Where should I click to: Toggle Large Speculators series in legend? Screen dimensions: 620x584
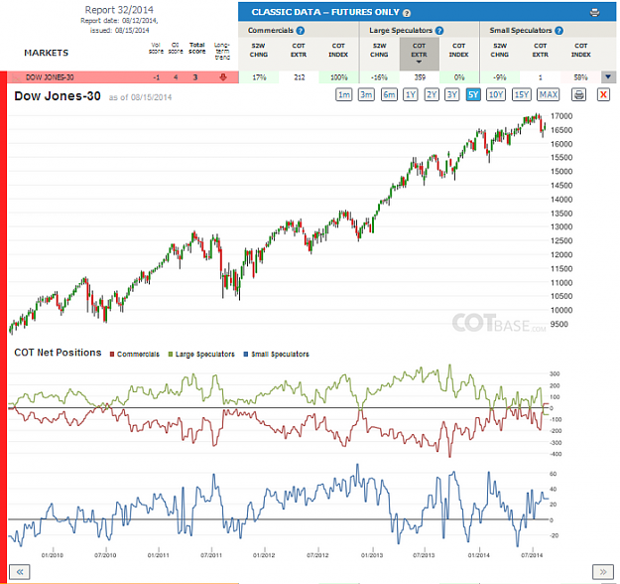201,354
